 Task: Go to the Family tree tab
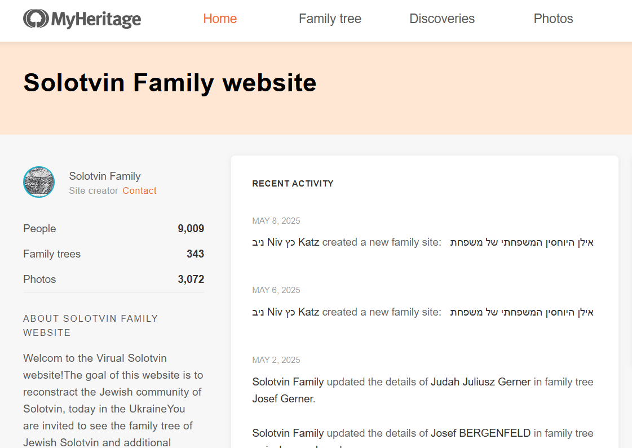click(330, 19)
